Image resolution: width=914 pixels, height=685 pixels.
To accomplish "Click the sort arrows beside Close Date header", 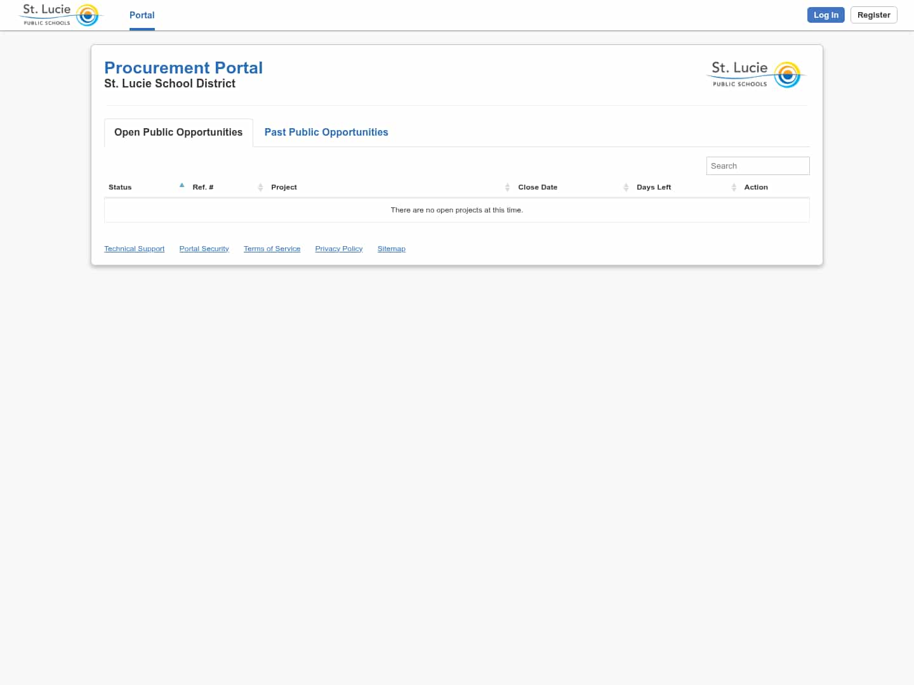I will click(x=626, y=187).
